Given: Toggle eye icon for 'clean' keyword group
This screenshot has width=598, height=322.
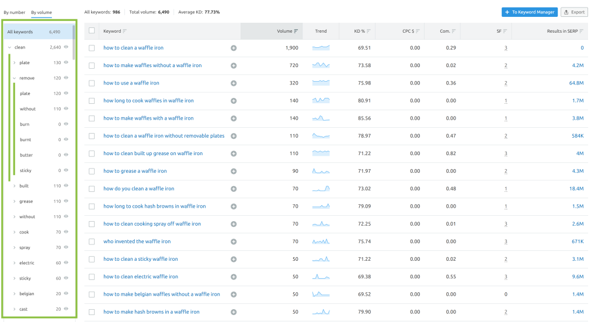Looking at the screenshot, I should click(66, 47).
